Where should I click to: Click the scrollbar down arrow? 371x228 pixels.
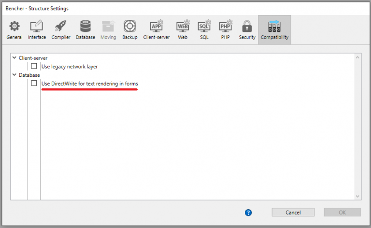pyautogui.click(x=357, y=196)
